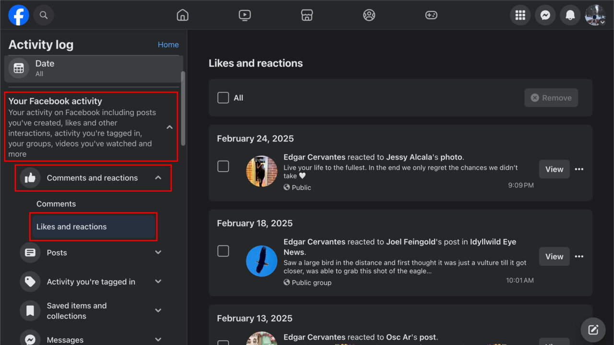
Task: Select the Video (Watch) icon
Action: click(x=245, y=15)
